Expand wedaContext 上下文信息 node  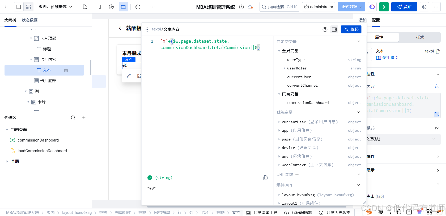(x=279, y=165)
